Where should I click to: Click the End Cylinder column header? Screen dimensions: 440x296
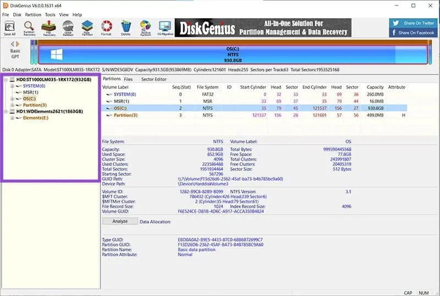314,87
